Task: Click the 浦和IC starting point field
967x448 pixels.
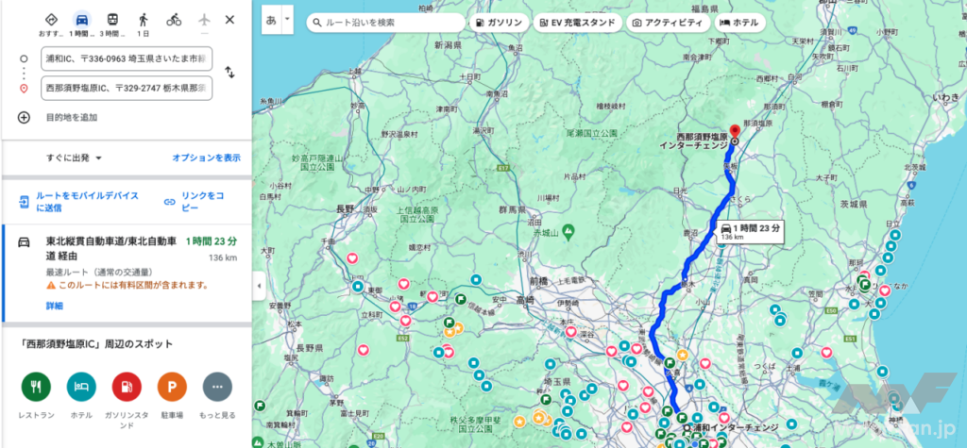Action: coord(127,58)
